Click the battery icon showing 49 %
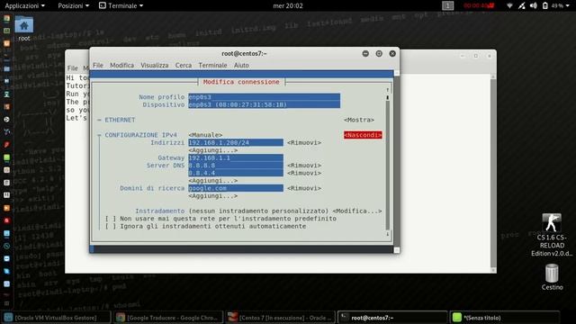 pos(545,5)
